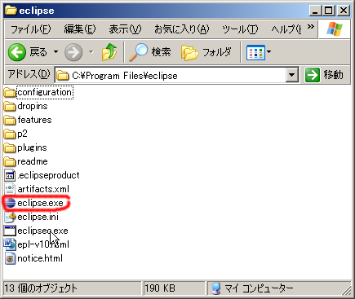Click the 13 個のオブジェクト status text
The image size is (355, 299).
pyautogui.click(x=41, y=288)
